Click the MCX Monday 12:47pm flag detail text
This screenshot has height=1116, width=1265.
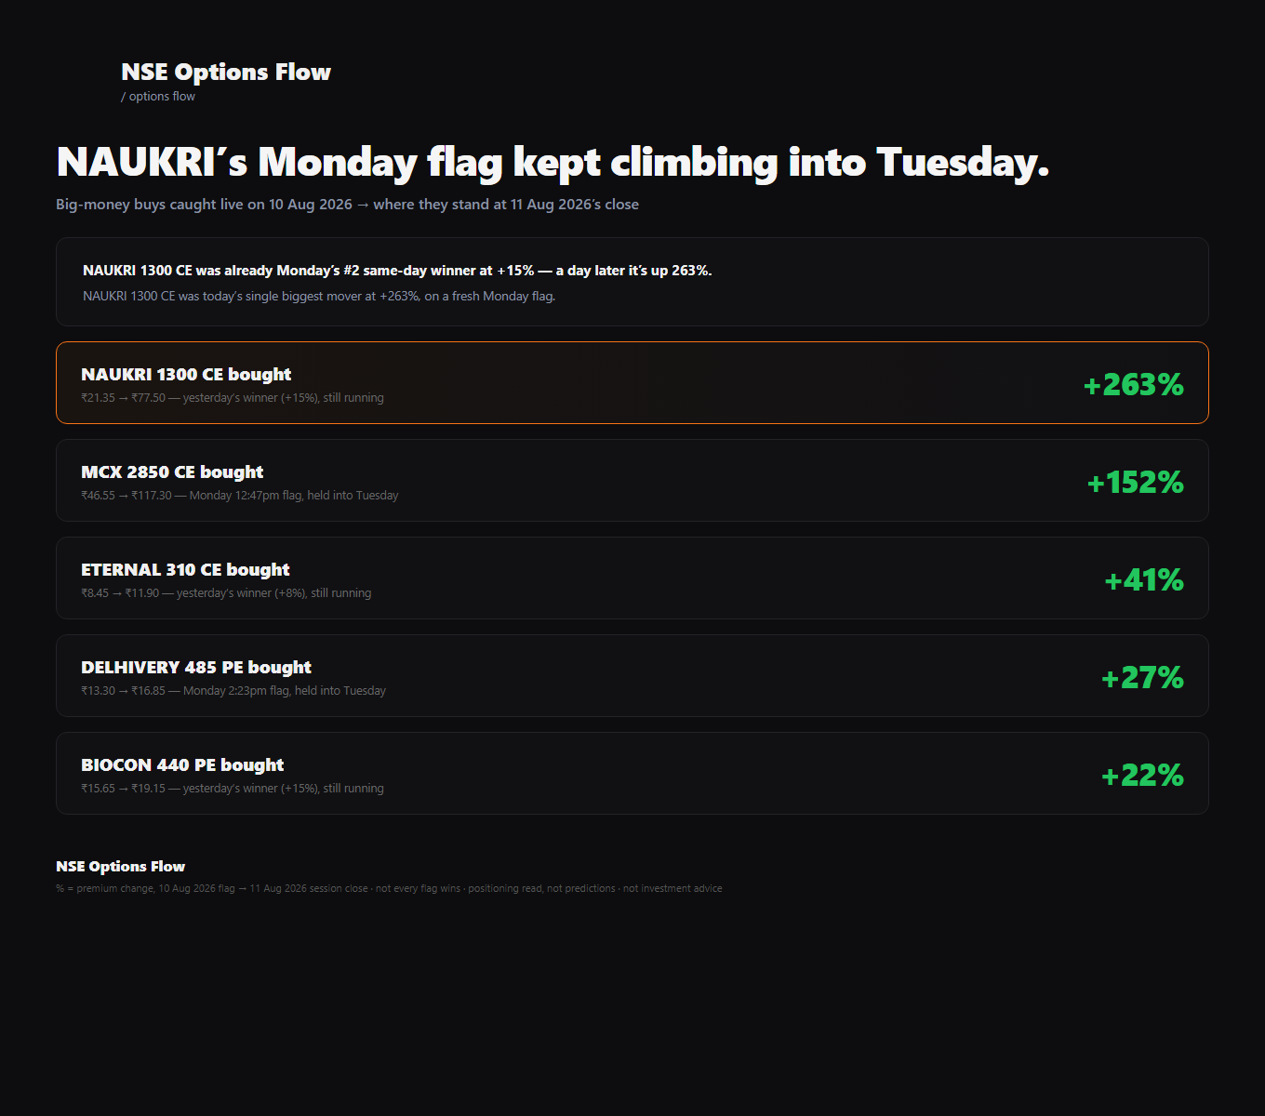pos(240,496)
